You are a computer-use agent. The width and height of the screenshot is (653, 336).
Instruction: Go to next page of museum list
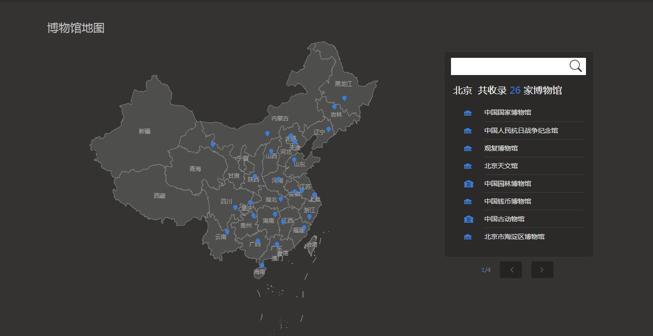(542, 270)
